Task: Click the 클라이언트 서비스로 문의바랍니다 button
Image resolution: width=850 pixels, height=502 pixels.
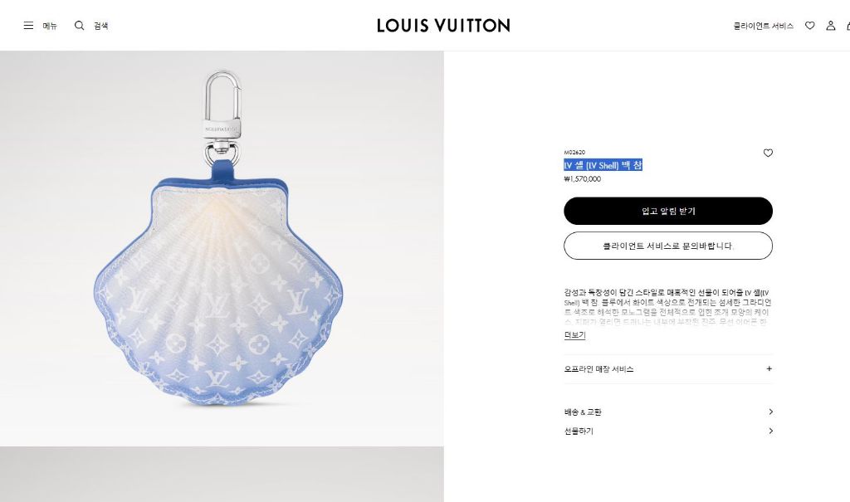Action: click(668, 246)
